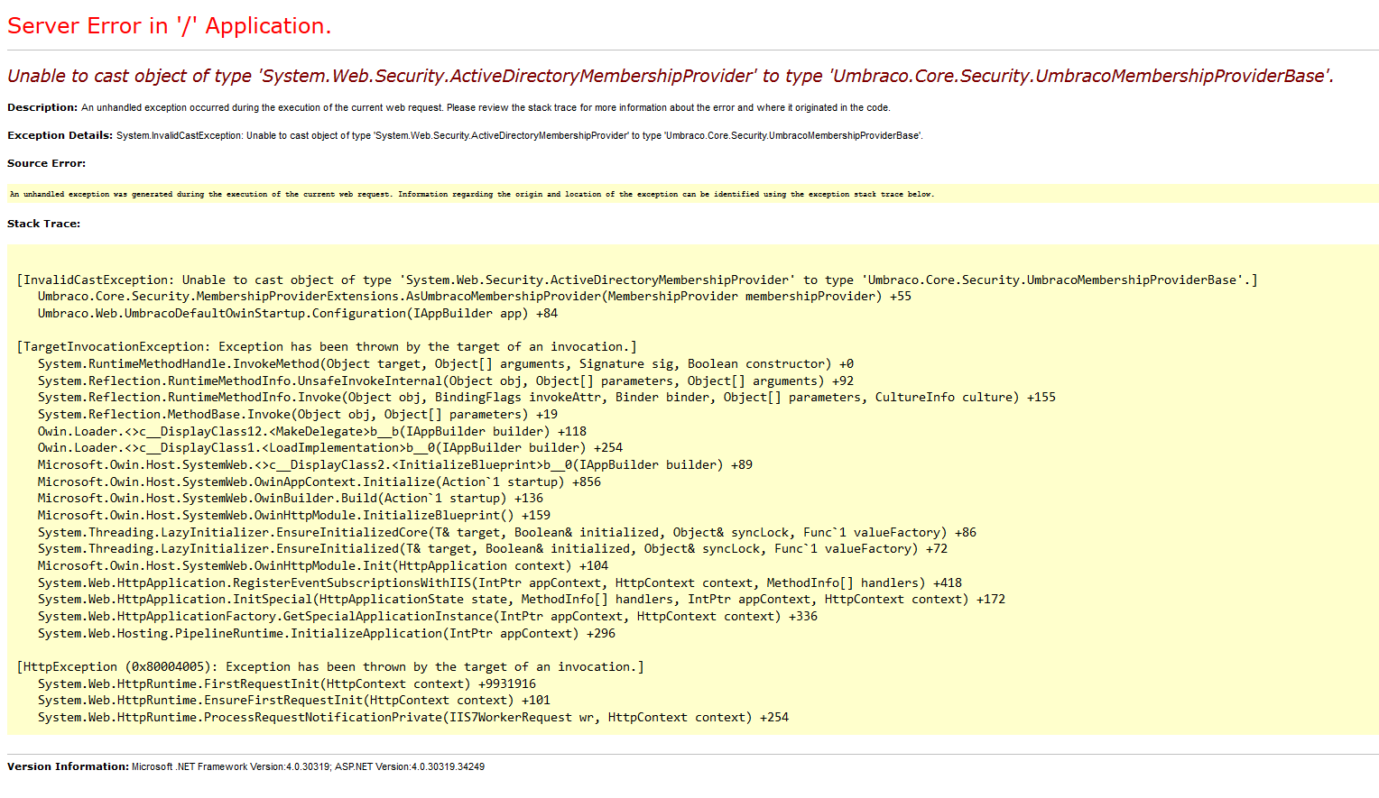
Task: Click the 'Server Error in '/' Application.' heading
Action: coord(169,26)
